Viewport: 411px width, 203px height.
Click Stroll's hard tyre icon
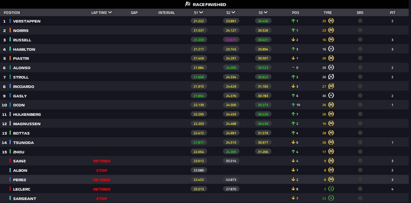[331, 77]
